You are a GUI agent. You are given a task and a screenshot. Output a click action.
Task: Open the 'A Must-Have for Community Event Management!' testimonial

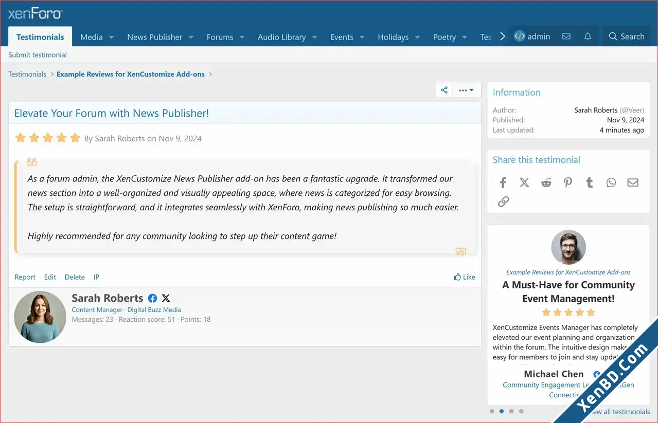tap(568, 291)
